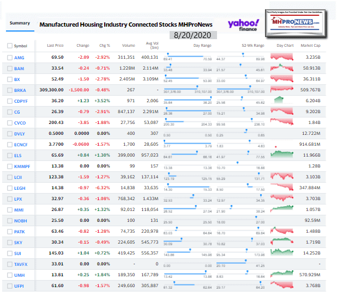Tick the select-all checkbox beside Symbol header

(9, 46)
